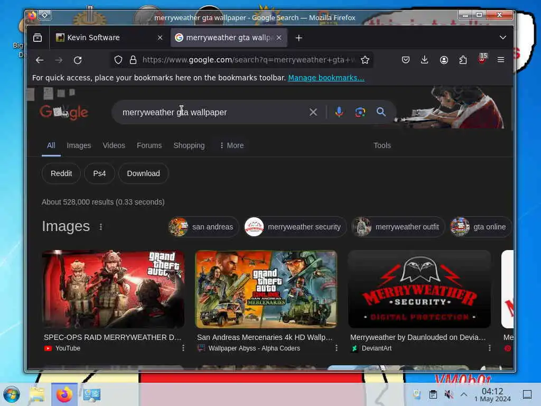Open the Merryweather Security logo thumbnail
541x406 pixels.
click(x=419, y=289)
